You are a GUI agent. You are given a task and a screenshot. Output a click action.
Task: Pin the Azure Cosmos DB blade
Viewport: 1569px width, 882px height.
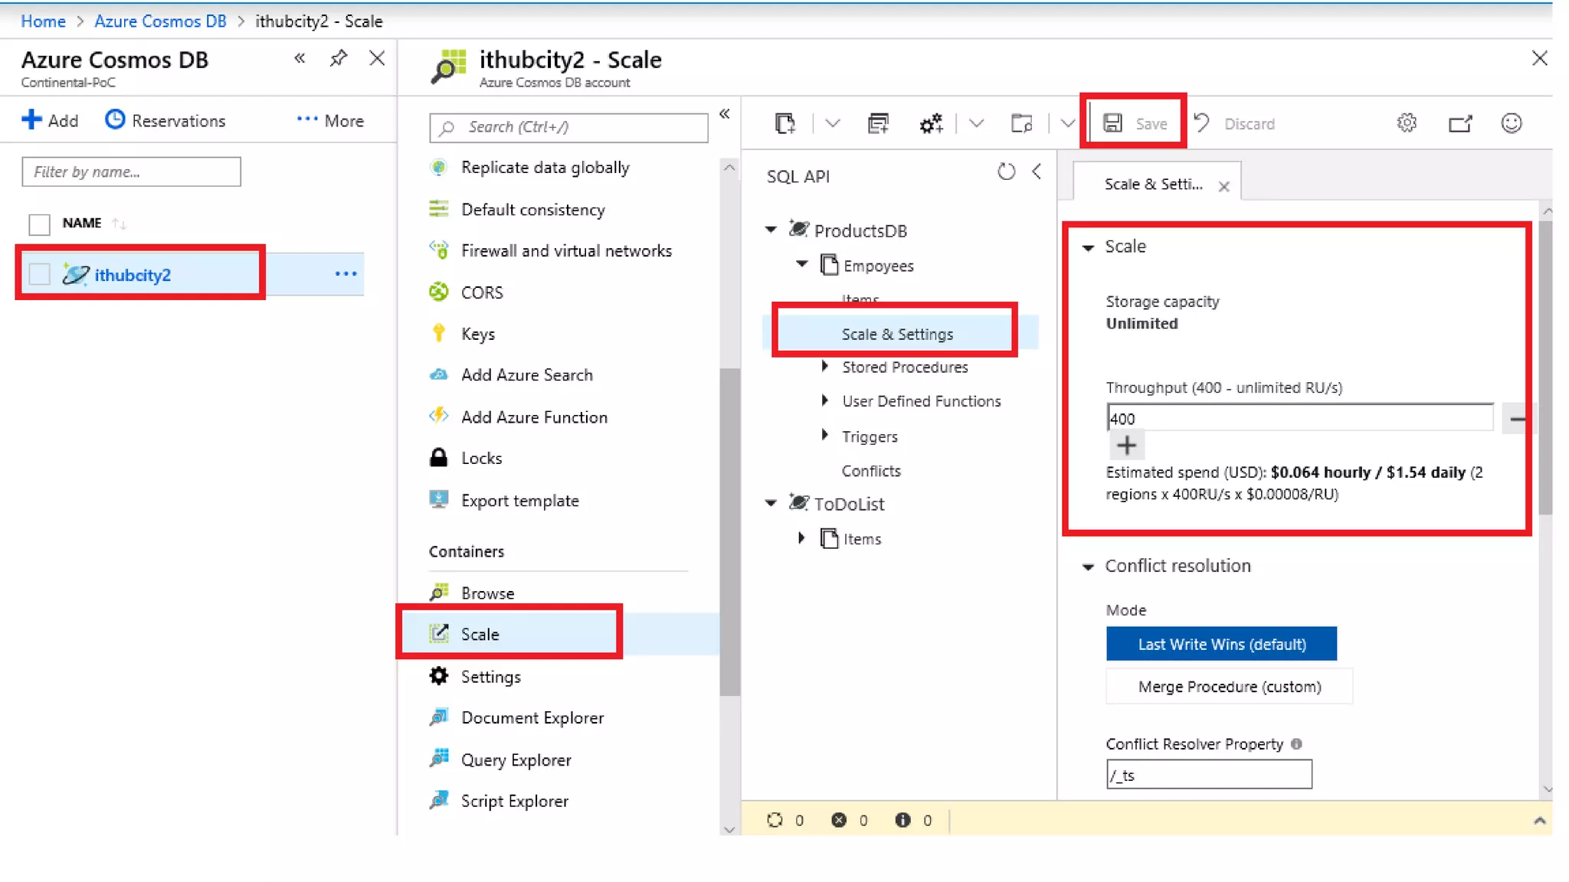[x=338, y=58]
